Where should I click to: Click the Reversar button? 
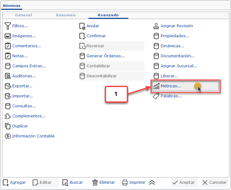111,46
